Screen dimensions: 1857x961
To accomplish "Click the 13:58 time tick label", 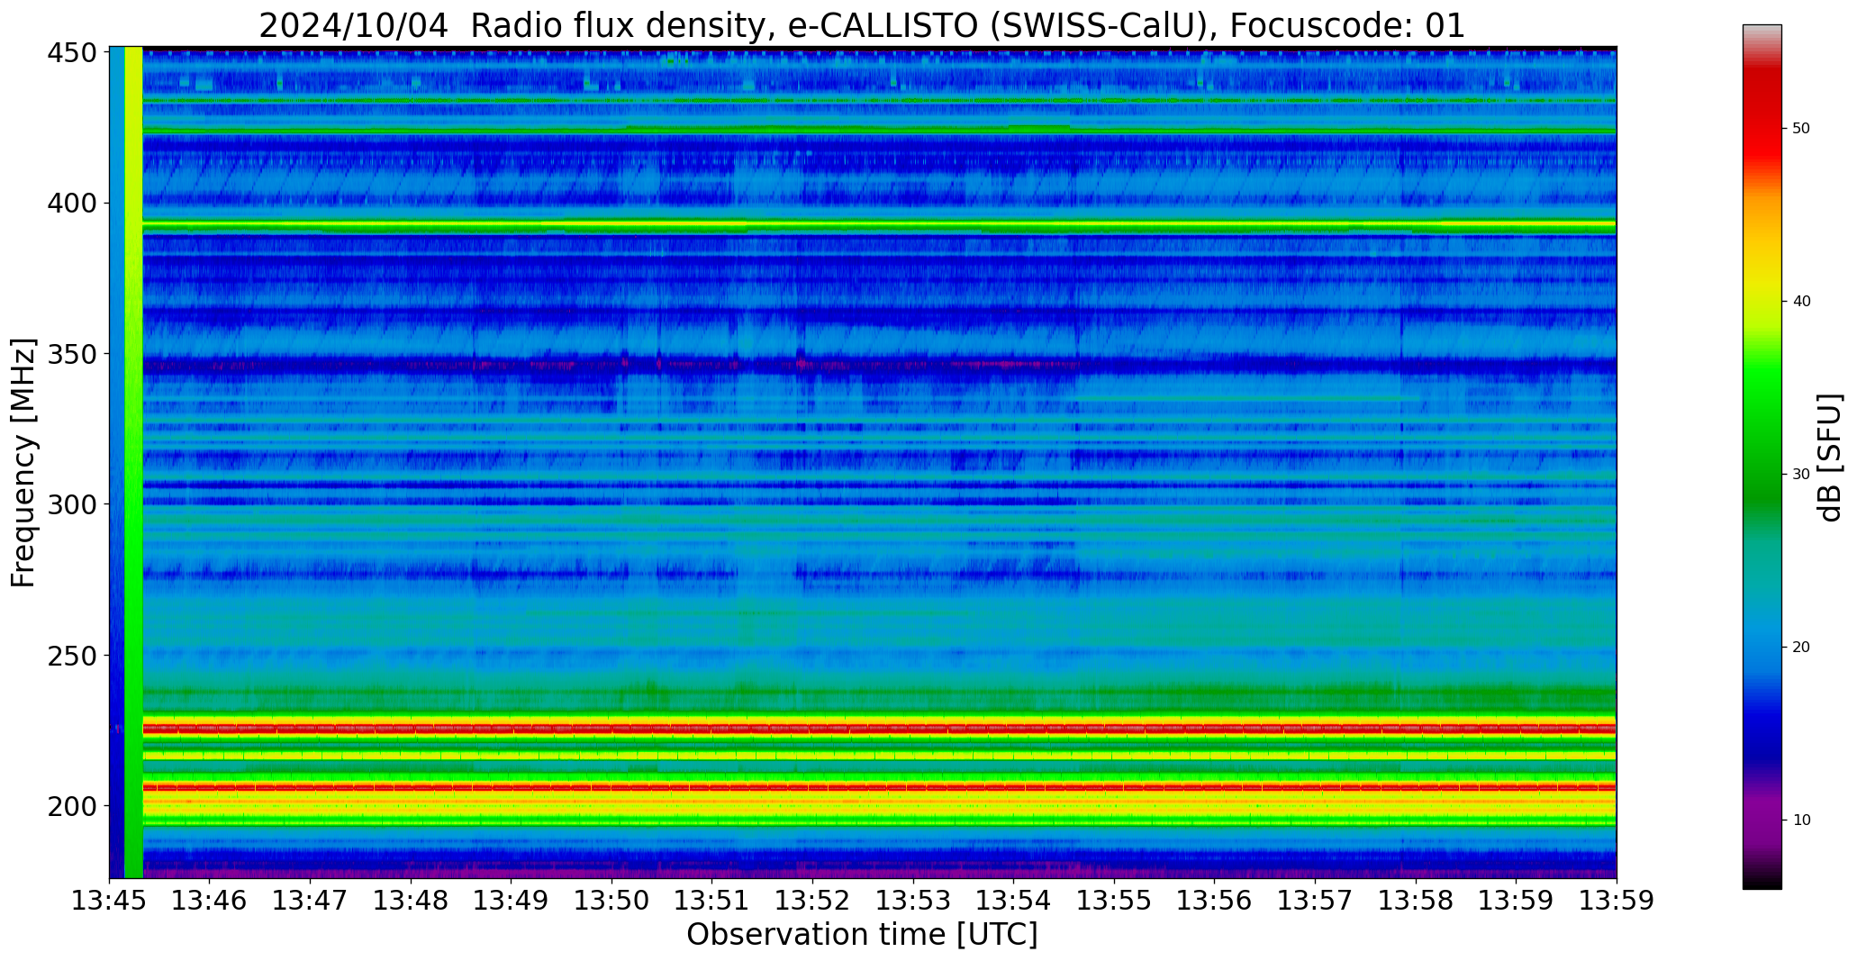I will coord(1416,901).
